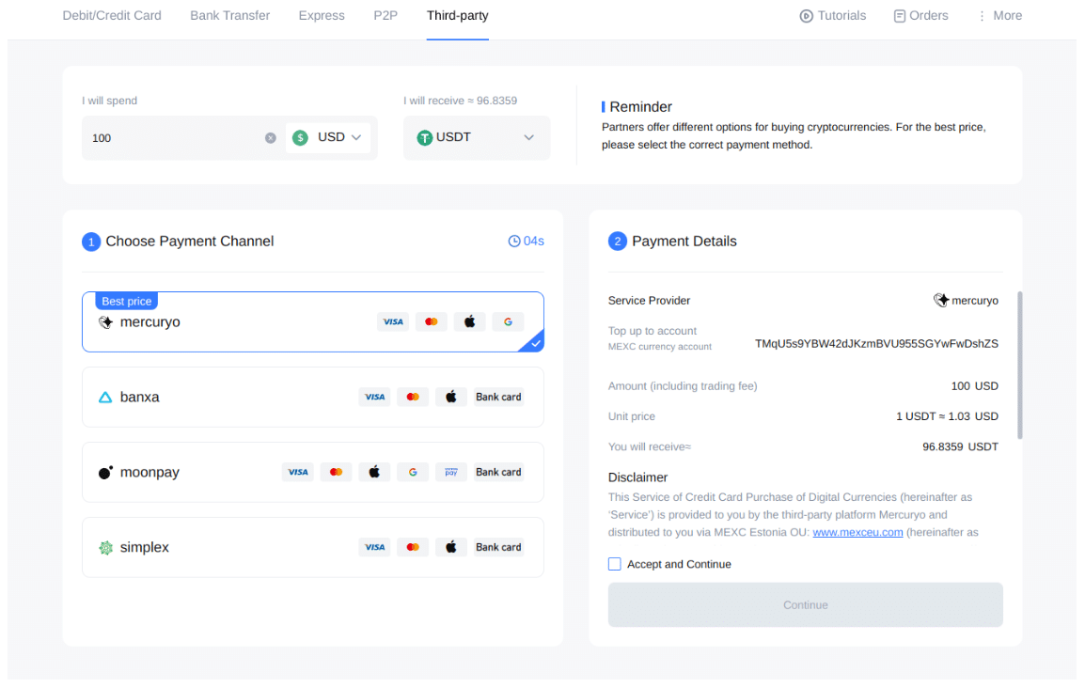Image resolution: width=1085 pixels, height=688 pixels.
Task: Switch to the P2P tab
Action: click(x=385, y=15)
